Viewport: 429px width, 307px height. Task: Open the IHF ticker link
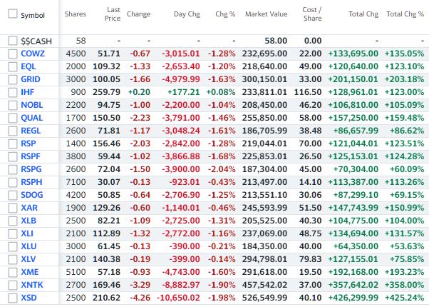click(x=29, y=91)
